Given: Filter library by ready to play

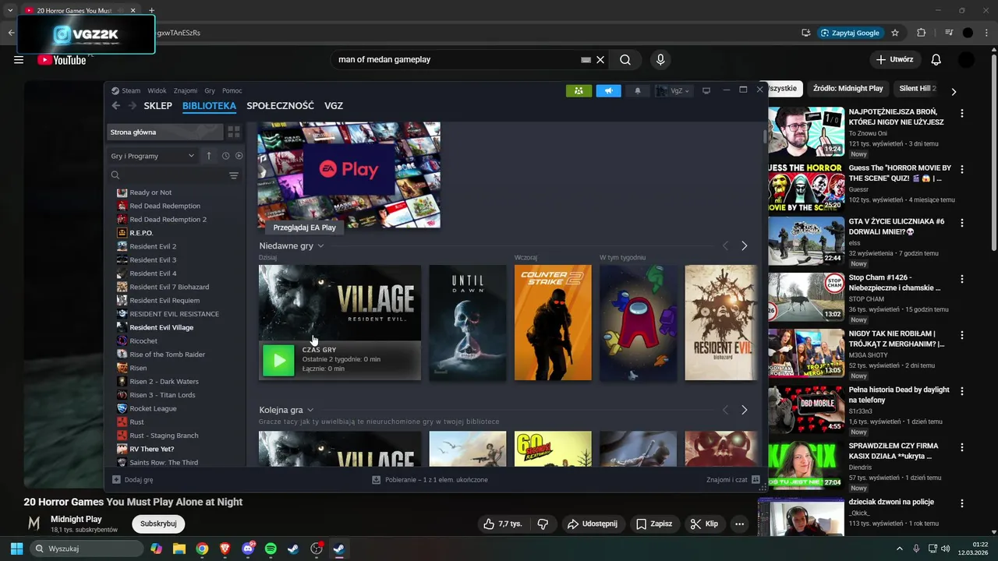Looking at the screenshot, I should point(239,156).
